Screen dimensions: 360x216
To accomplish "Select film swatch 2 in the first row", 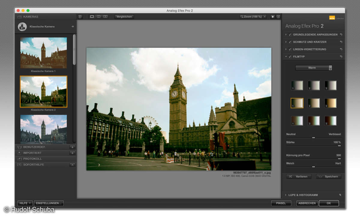I will click(x=314, y=85).
